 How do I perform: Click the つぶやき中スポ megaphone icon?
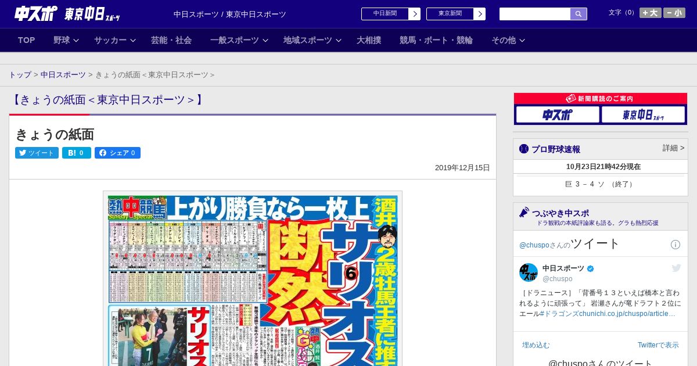point(524,213)
